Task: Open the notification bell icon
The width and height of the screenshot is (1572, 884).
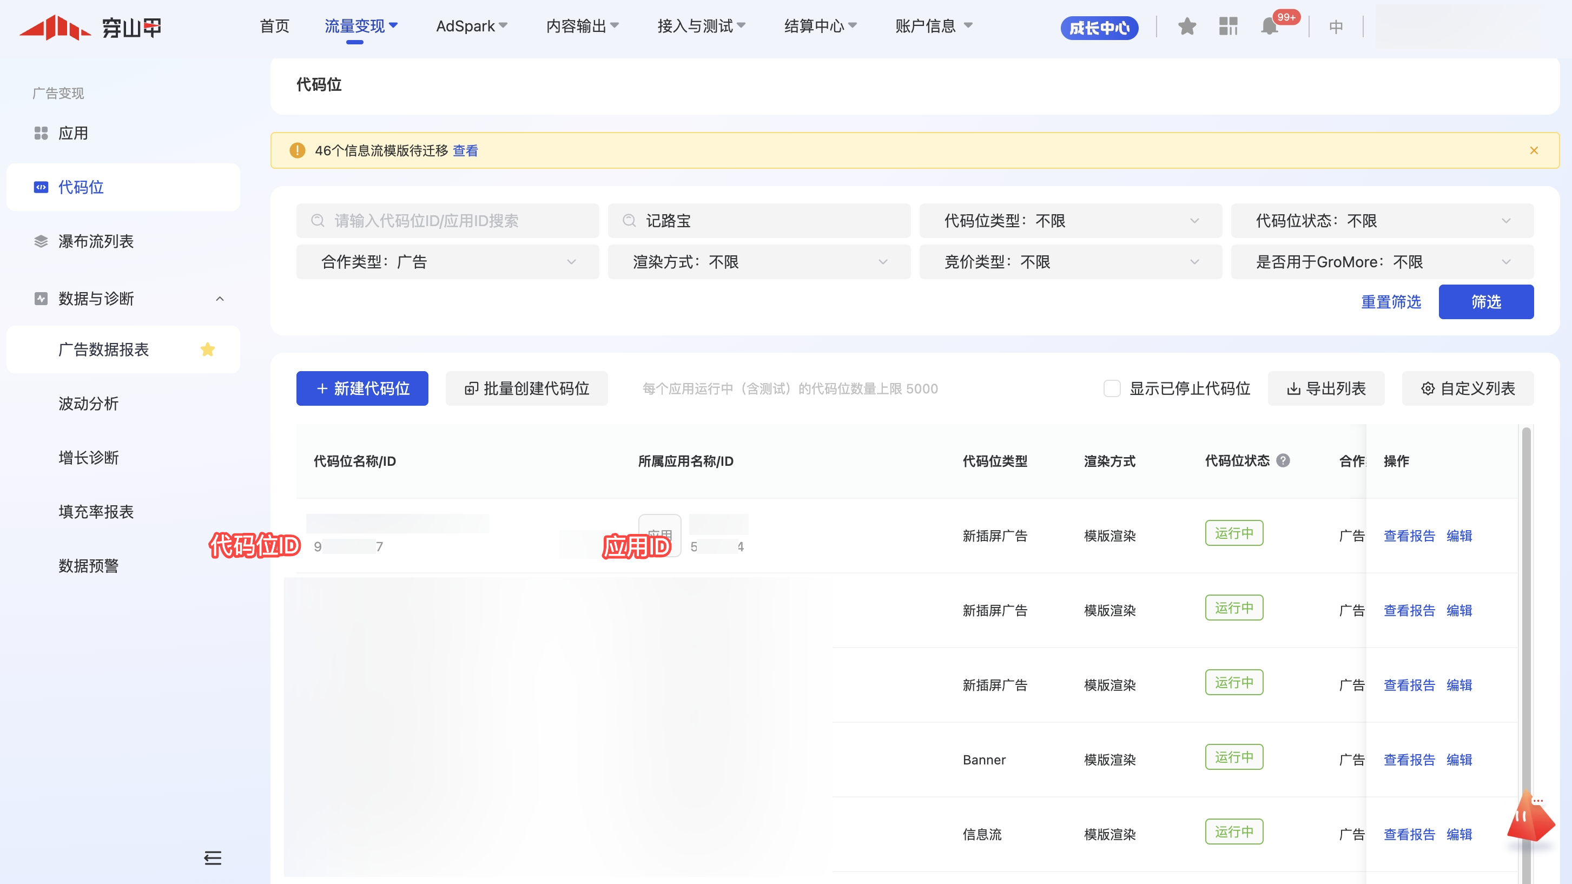Action: [1269, 27]
